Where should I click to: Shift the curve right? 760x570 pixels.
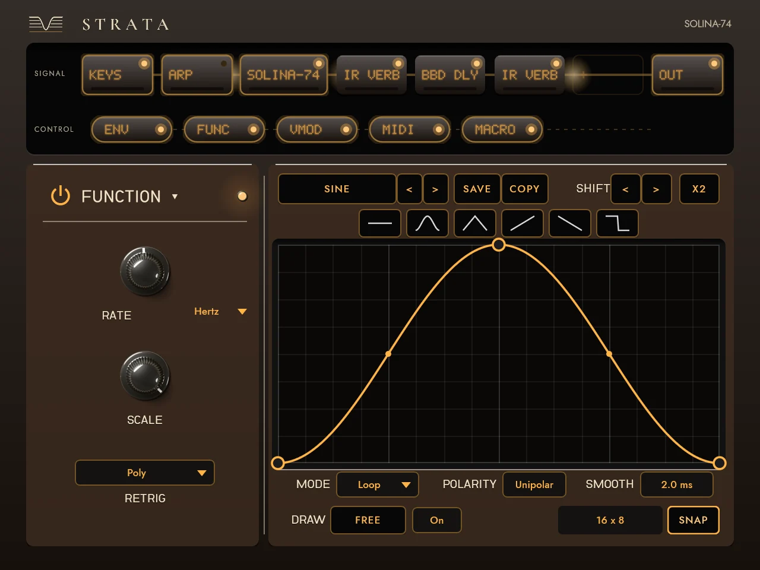click(x=657, y=189)
